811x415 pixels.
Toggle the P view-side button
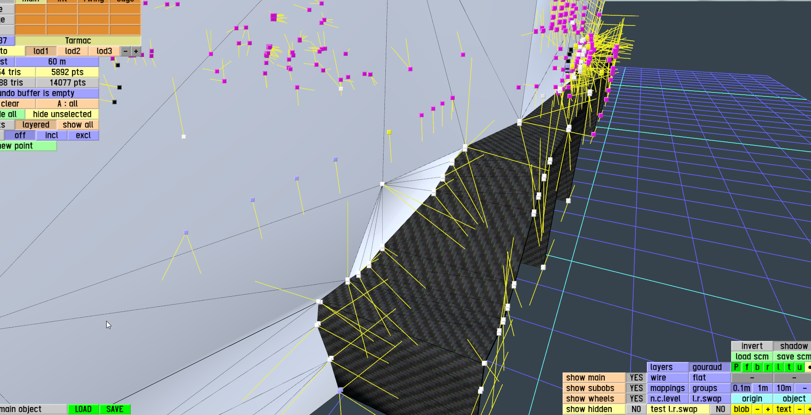pos(736,367)
